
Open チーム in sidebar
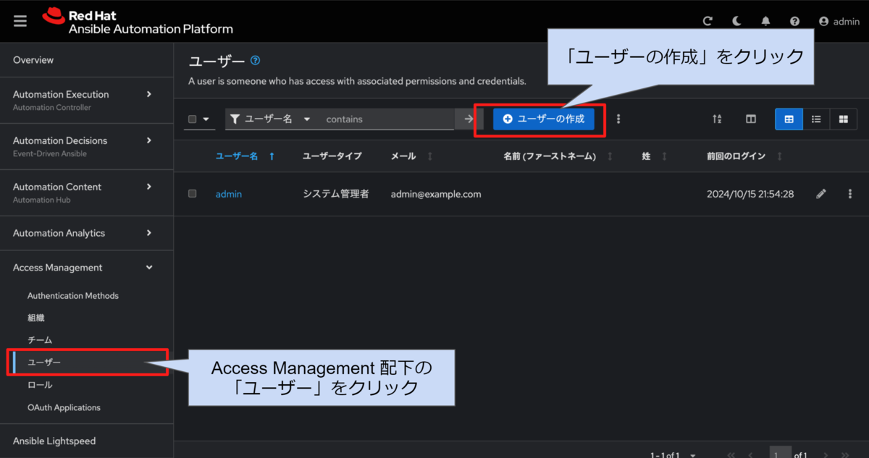click(x=40, y=340)
